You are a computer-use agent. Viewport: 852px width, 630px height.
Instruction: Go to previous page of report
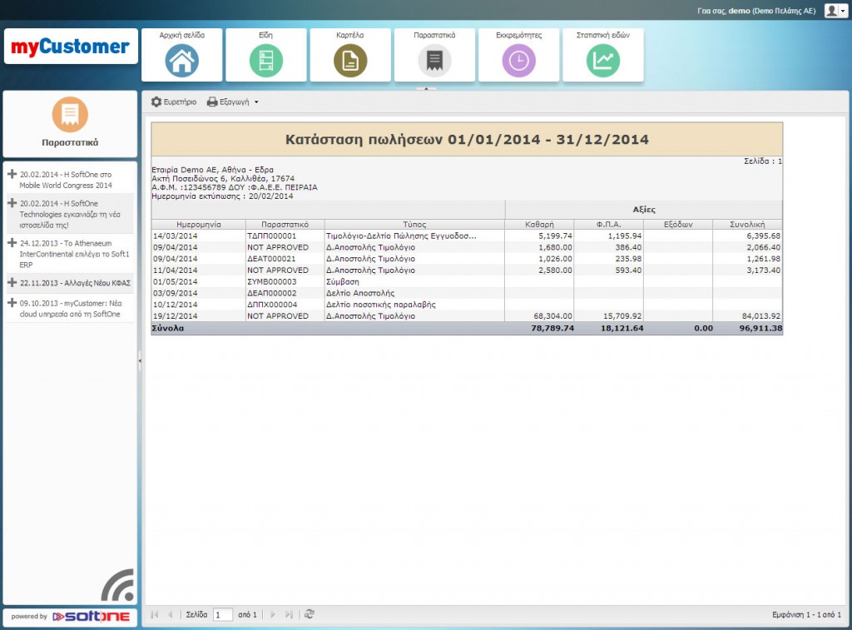(x=170, y=614)
